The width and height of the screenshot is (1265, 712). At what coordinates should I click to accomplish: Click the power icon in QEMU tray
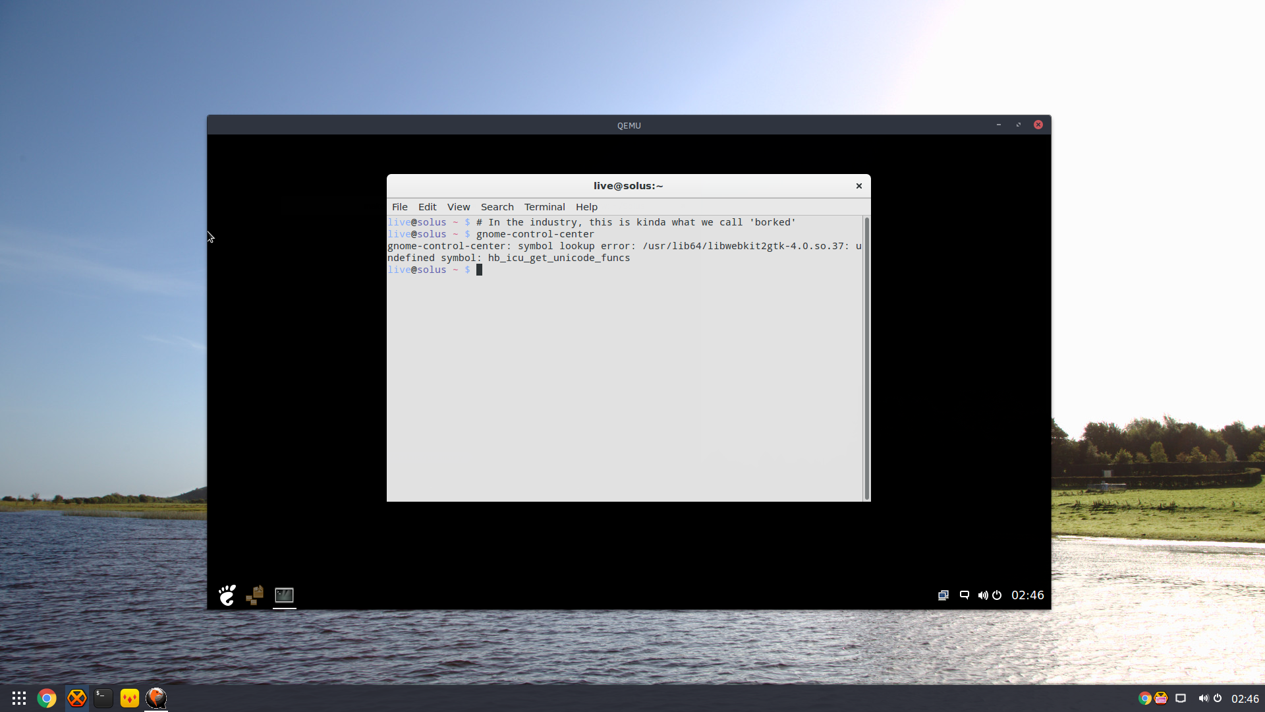[997, 595]
